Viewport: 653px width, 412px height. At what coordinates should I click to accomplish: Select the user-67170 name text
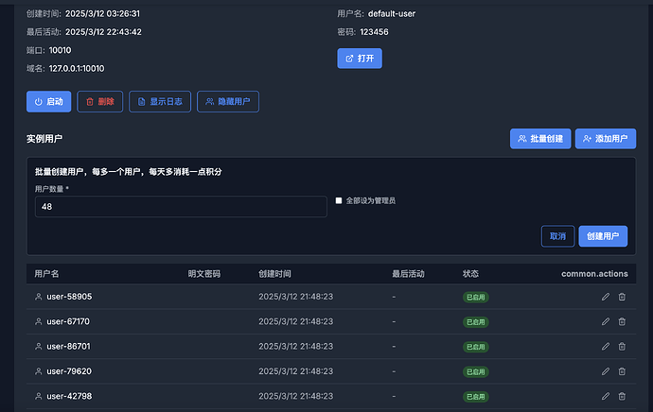pyautogui.click(x=68, y=321)
